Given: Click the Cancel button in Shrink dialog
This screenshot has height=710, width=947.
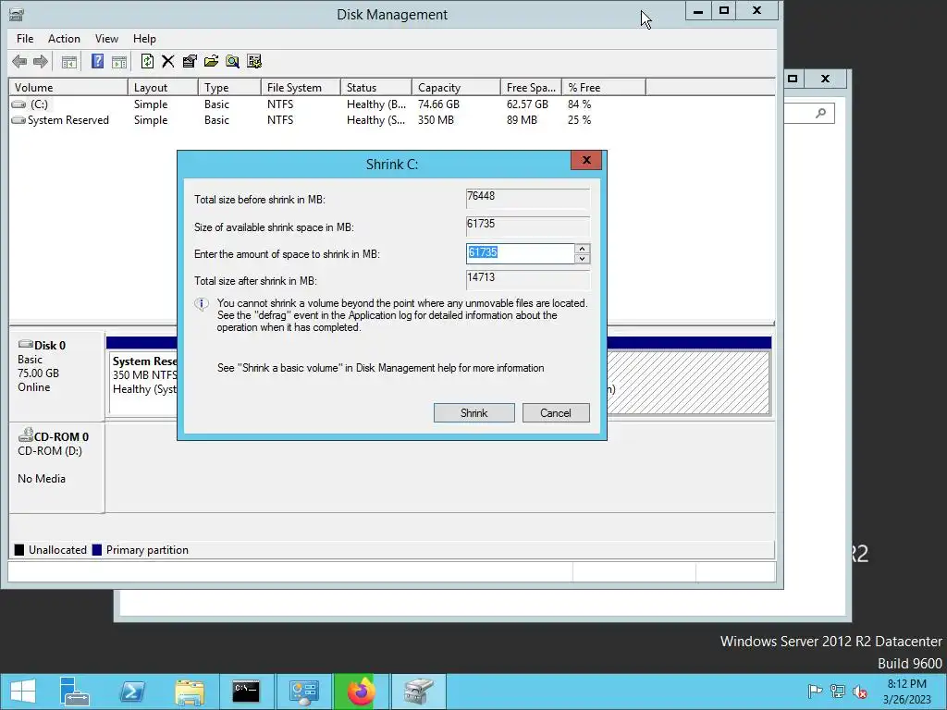Looking at the screenshot, I should click(556, 413).
